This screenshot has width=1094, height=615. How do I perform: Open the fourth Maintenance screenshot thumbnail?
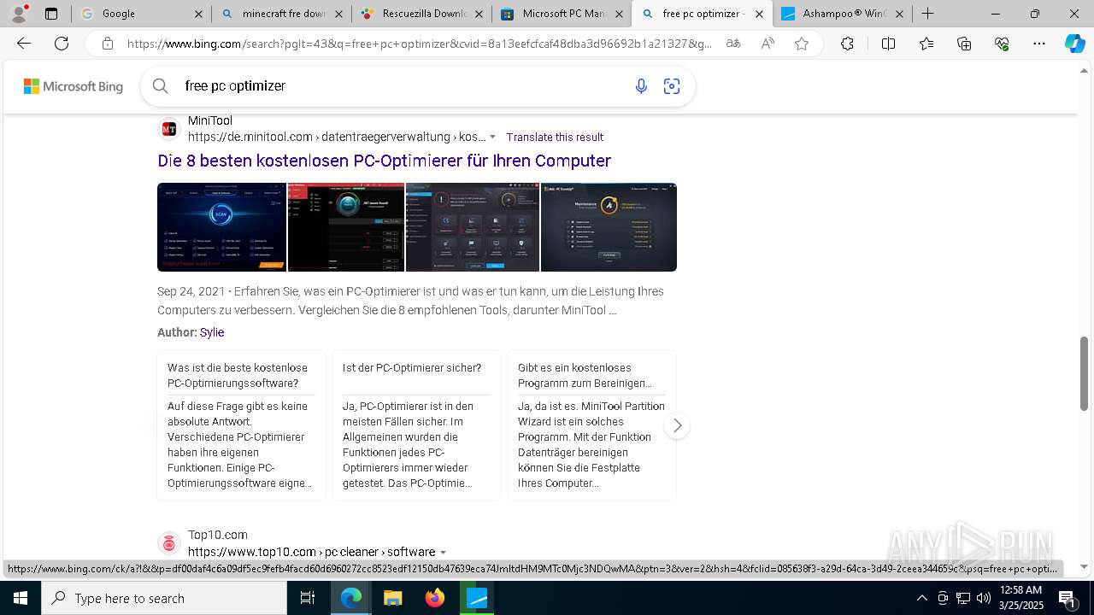(609, 227)
